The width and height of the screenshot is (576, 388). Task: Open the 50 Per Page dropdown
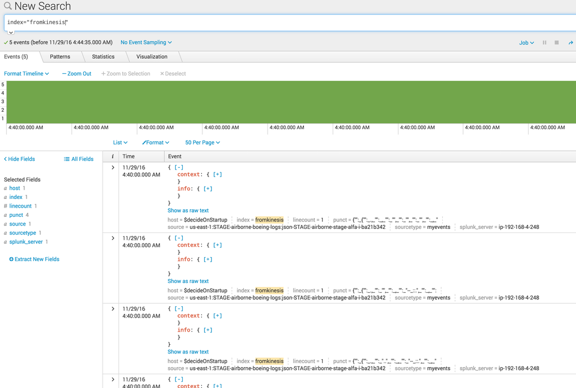coord(202,142)
